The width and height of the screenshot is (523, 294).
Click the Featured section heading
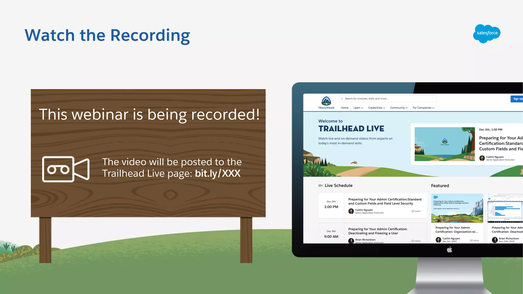[440, 186]
